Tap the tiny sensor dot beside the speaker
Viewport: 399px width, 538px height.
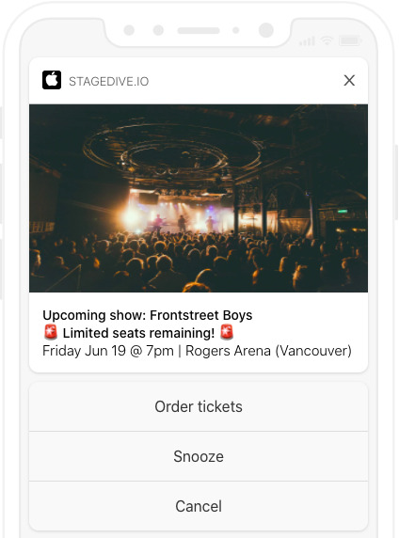(236, 30)
